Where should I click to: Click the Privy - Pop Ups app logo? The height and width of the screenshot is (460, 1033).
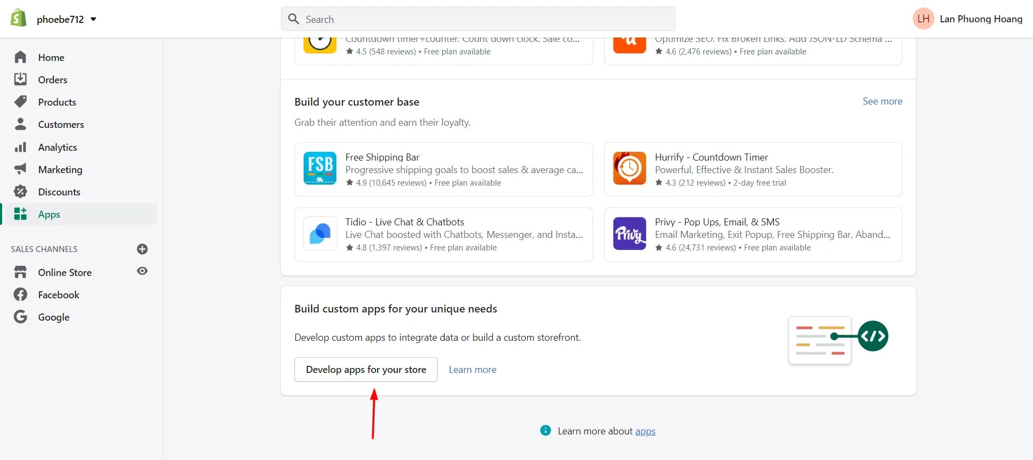pos(629,234)
